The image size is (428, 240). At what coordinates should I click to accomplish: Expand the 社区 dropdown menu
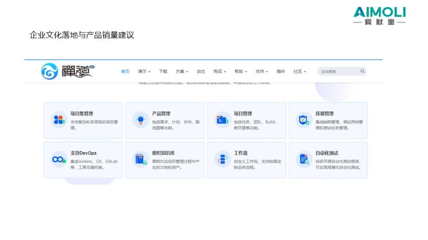pyautogui.click(x=300, y=71)
